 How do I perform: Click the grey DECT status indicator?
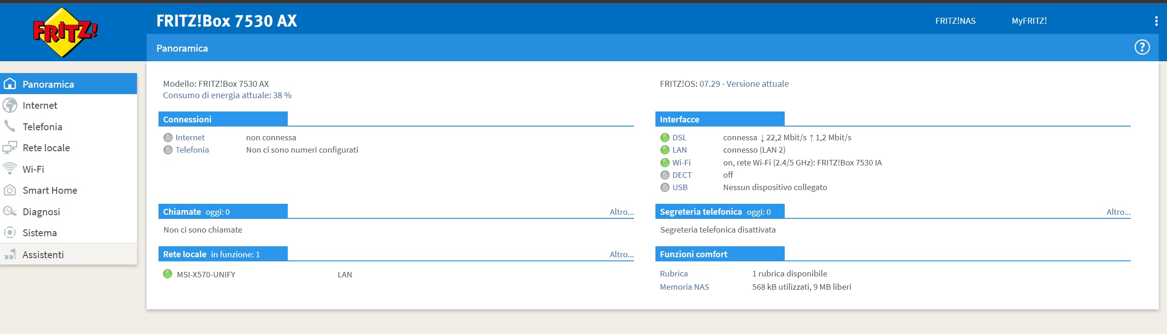tap(665, 175)
